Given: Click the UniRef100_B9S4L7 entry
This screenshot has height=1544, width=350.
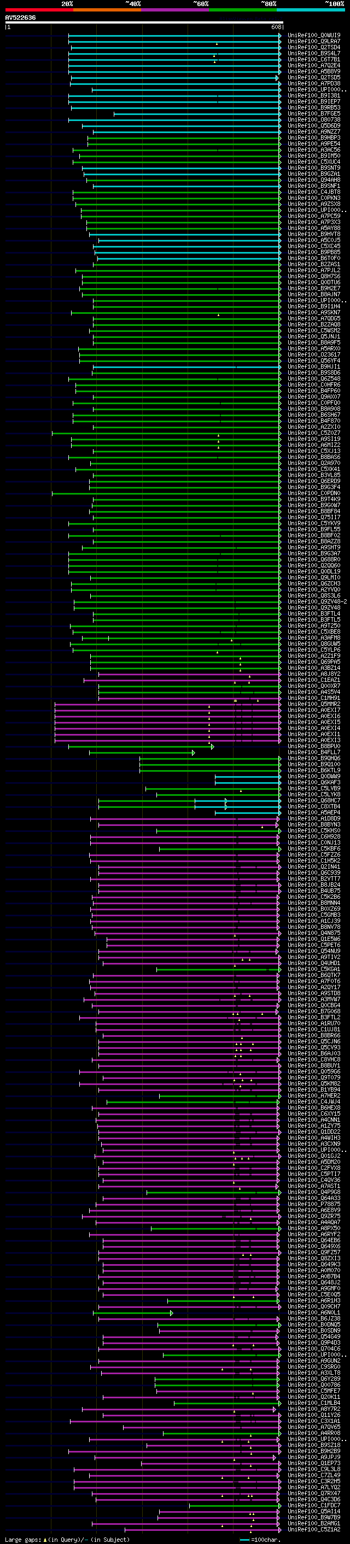Looking at the screenshot, I should point(314,53).
